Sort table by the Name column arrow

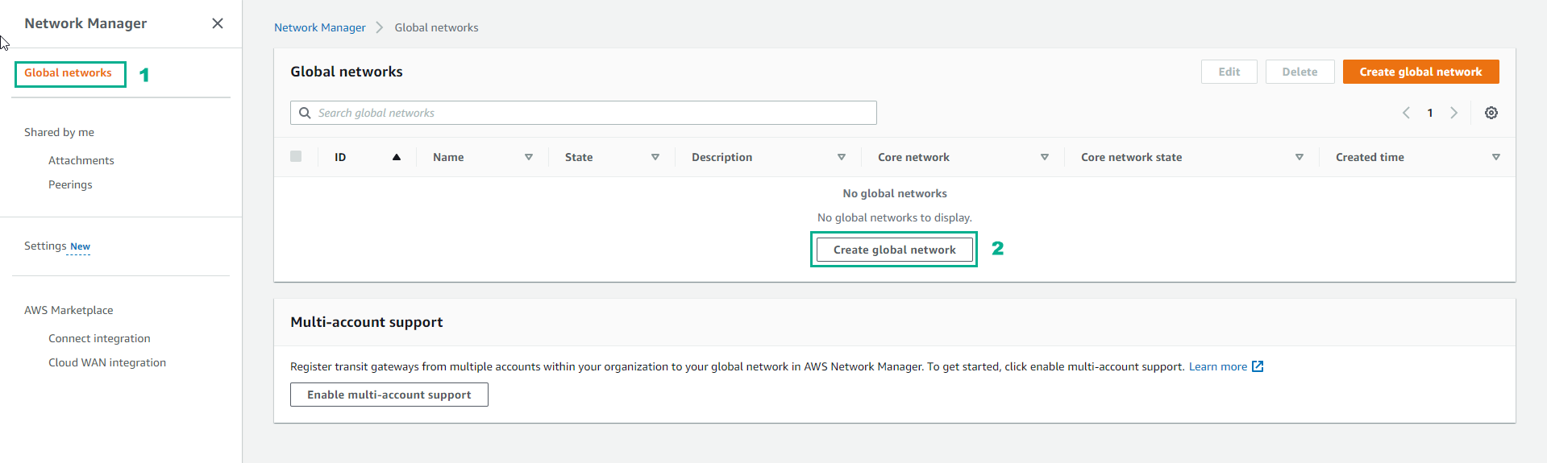coord(529,157)
